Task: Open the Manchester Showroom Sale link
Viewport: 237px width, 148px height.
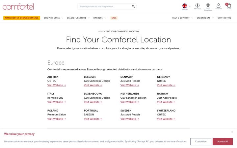Action: [x=22, y=18]
